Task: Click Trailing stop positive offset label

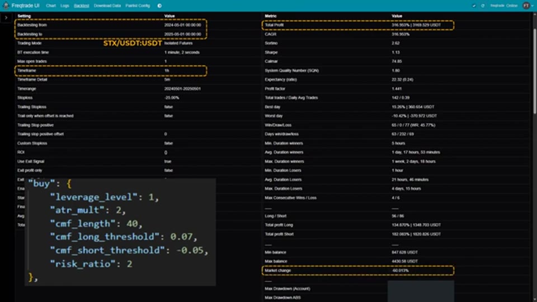Action: click(40, 134)
